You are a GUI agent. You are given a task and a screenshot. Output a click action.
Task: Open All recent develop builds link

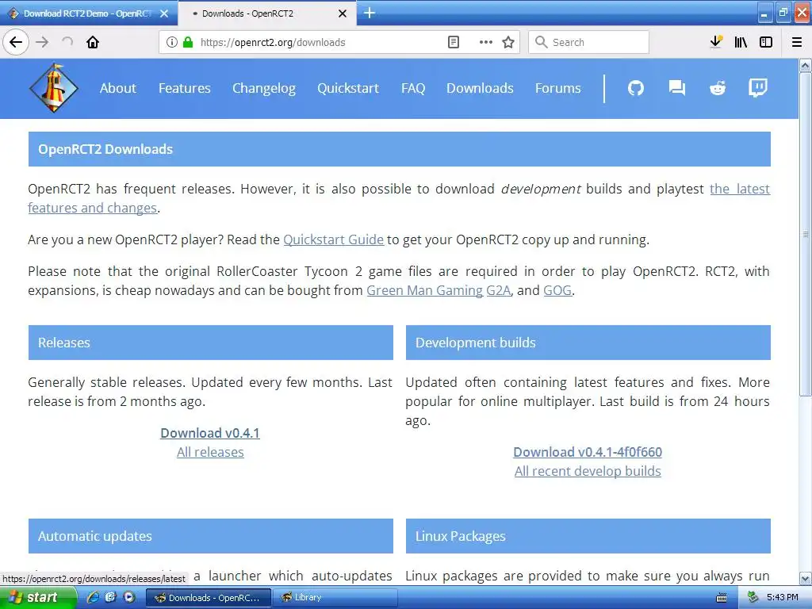pyautogui.click(x=588, y=471)
